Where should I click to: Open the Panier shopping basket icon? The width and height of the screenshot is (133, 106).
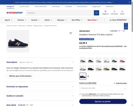click(x=122, y=13)
